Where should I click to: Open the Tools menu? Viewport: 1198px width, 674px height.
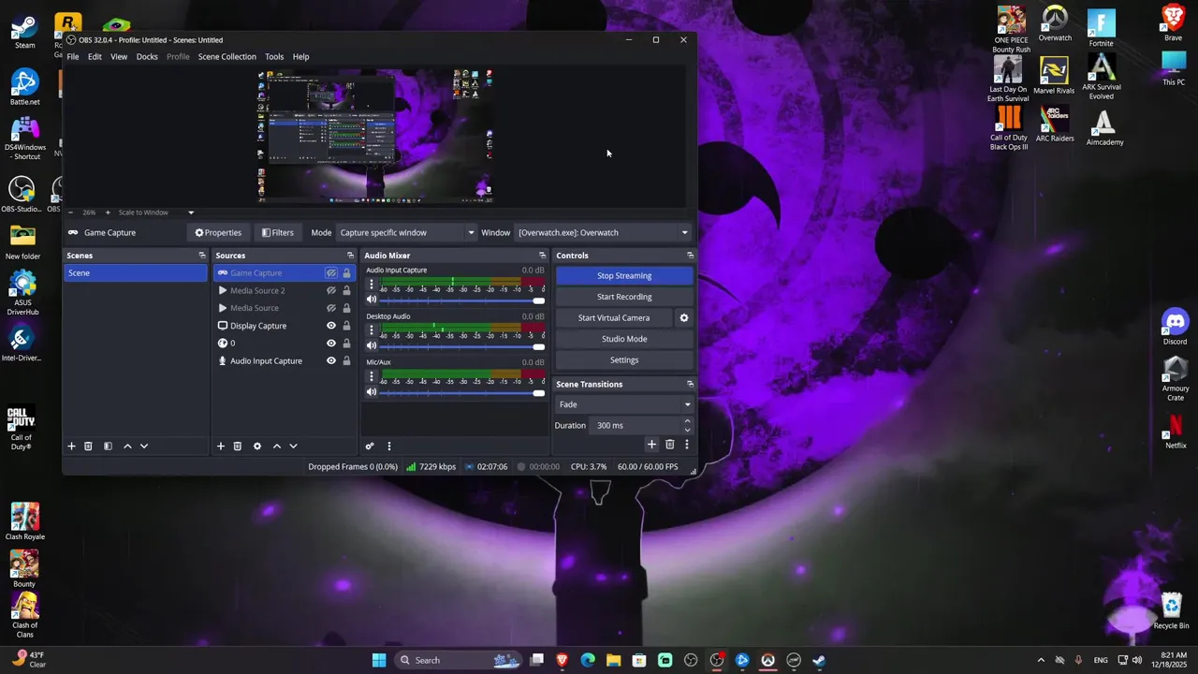[x=274, y=57]
